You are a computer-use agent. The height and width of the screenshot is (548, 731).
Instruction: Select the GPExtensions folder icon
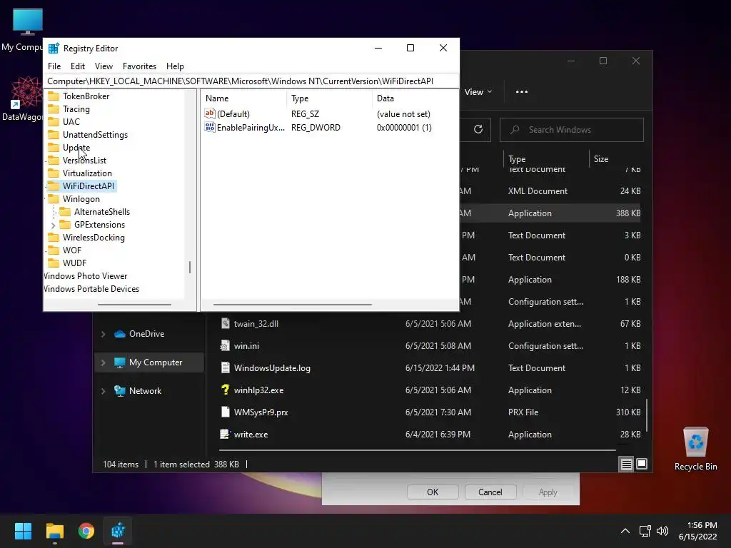(65, 225)
